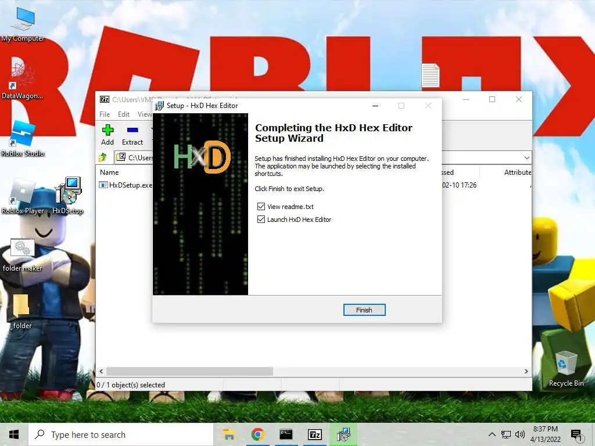The height and width of the screenshot is (446, 595).
Task: Open the File menu in 7-Zip
Action: pyautogui.click(x=105, y=114)
